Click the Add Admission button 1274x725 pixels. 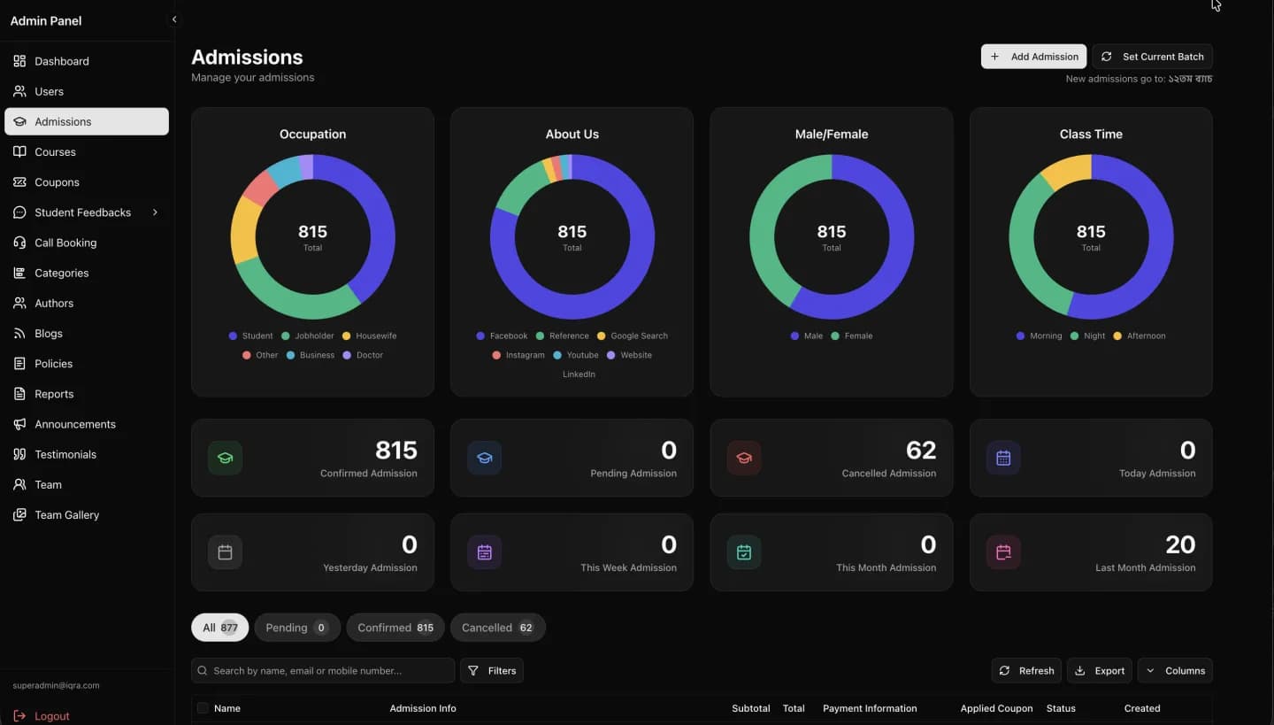click(x=1034, y=57)
